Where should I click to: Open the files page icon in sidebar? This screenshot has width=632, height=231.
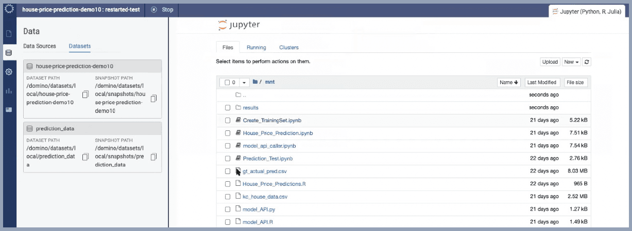8,34
